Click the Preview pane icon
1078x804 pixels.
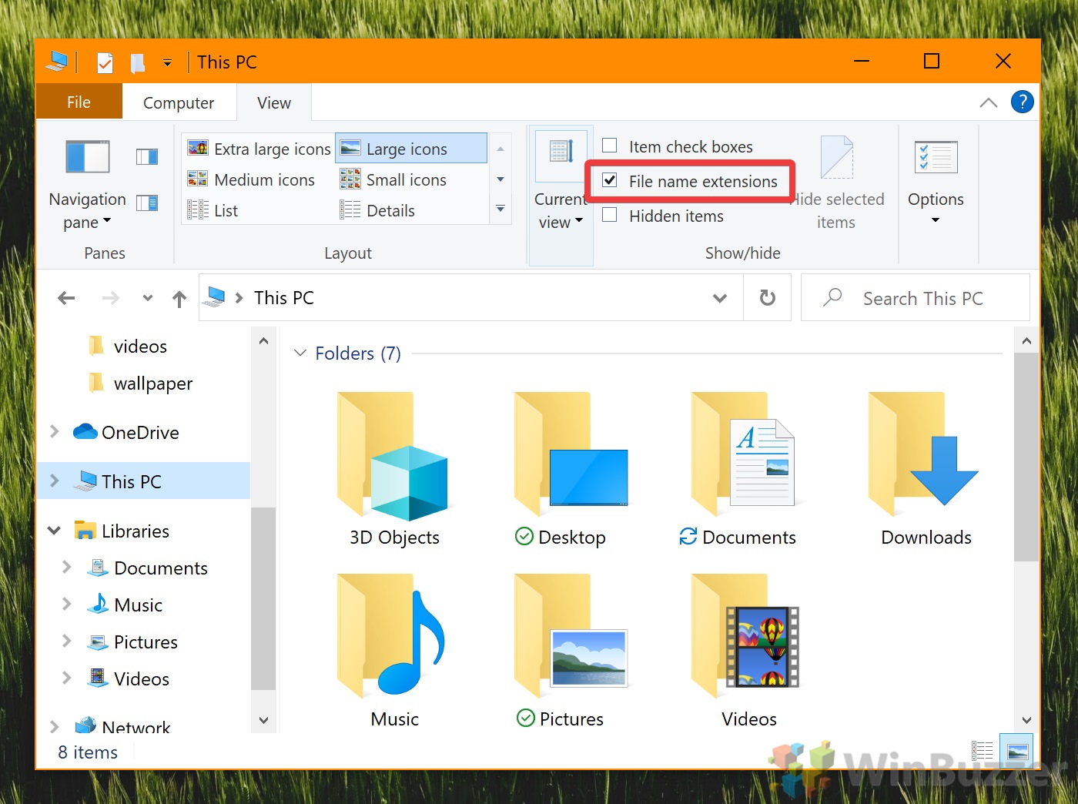pos(146,156)
